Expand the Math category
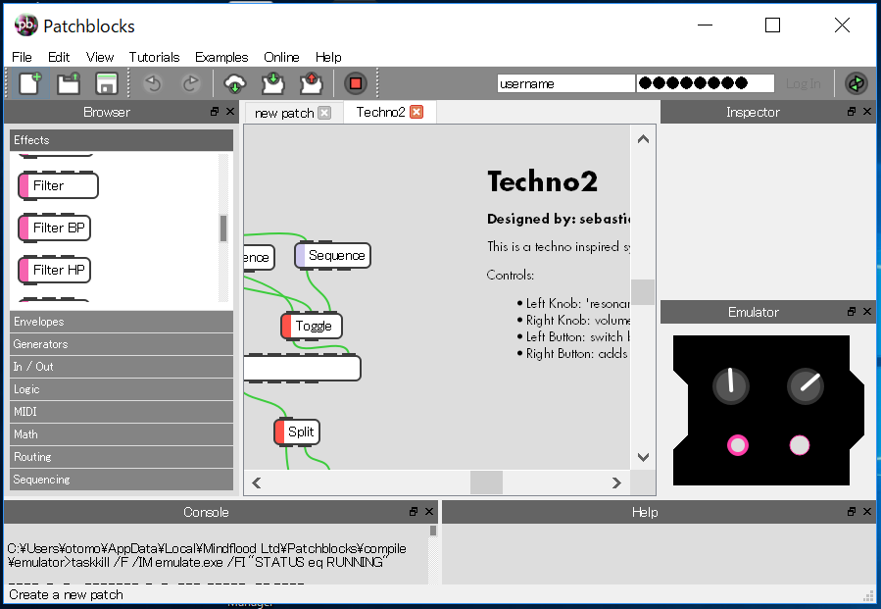The width and height of the screenshot is (881, 609). coord(122,434)
